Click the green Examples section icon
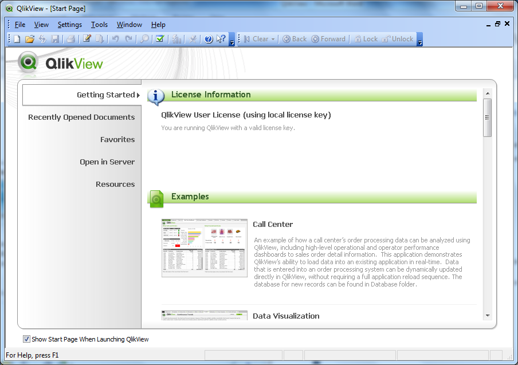The height and width of the screenshot is (365, 518). [156, 199]
